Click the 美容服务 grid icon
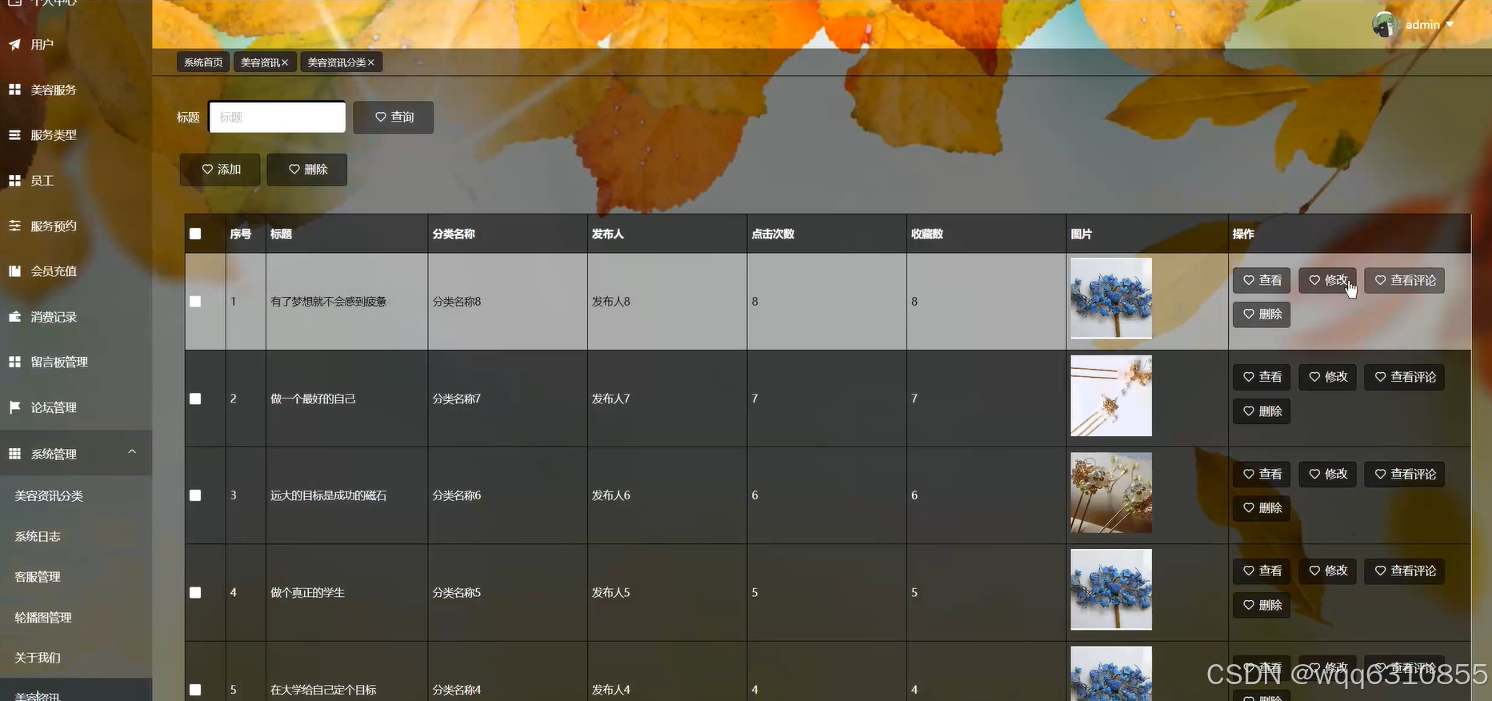Viewport: 1492px width, 701px height. 14,90
